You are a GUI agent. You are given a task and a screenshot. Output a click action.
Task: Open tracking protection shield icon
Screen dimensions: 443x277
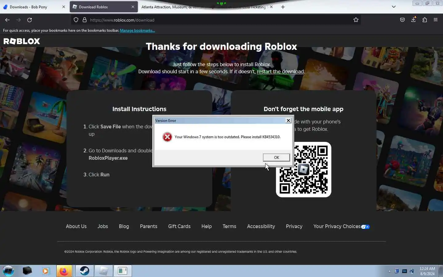point(76,20)
